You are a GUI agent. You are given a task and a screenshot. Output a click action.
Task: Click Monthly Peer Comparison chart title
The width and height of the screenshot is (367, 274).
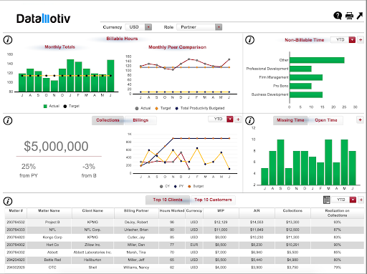[177, 47]
